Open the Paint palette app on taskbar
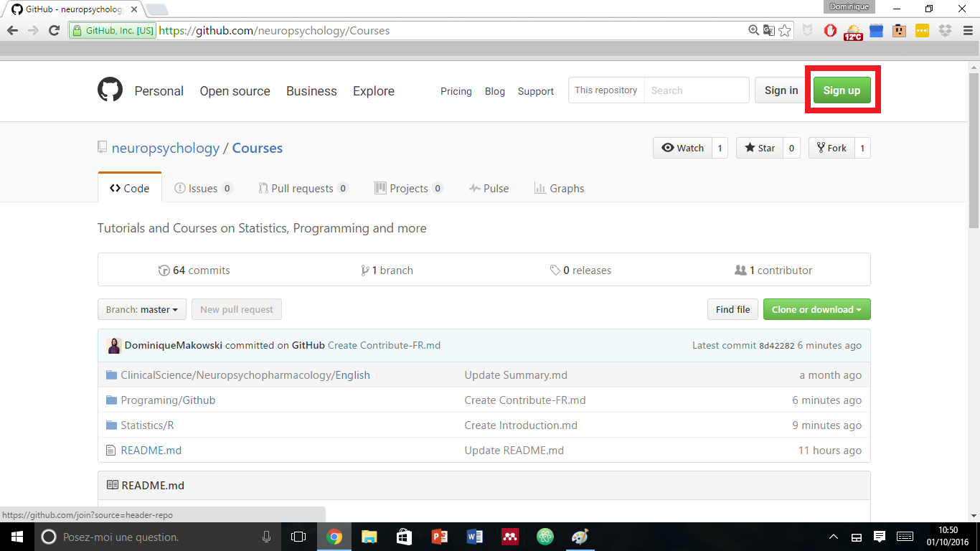This screenshot has height=551, width=980. point(580,537)
